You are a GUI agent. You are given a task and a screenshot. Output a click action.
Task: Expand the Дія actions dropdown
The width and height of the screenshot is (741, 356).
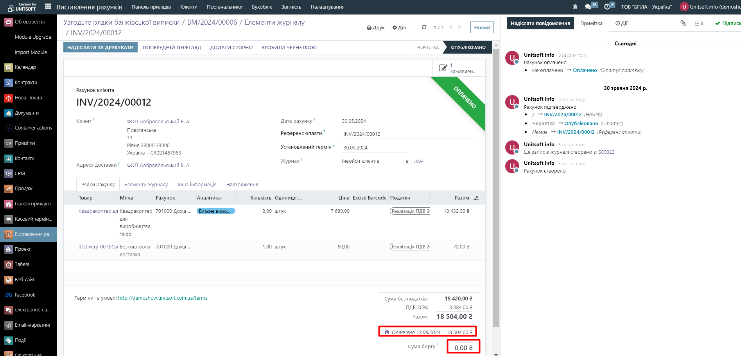click(399, 28)
